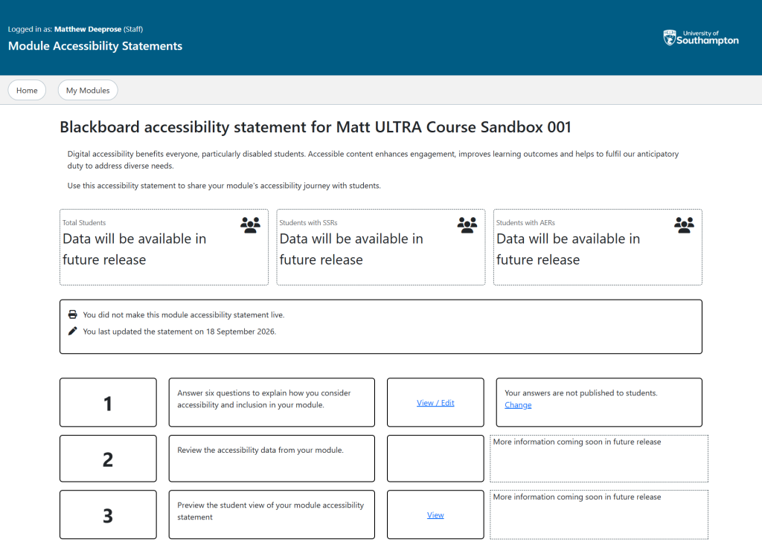Click the Students with SSRs card label

[x=308, y=223]
